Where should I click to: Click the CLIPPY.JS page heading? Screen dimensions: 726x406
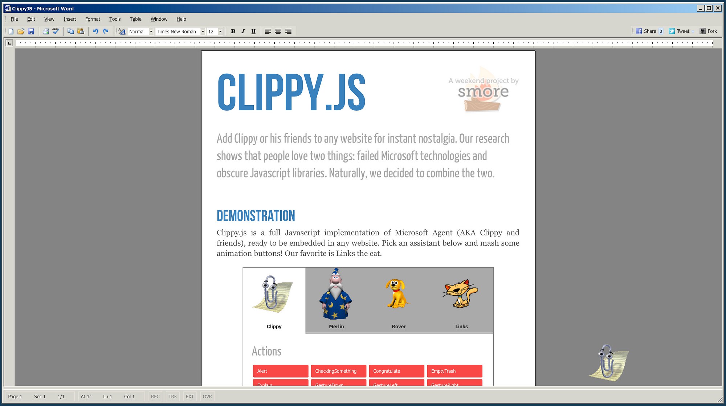point(291,92)
